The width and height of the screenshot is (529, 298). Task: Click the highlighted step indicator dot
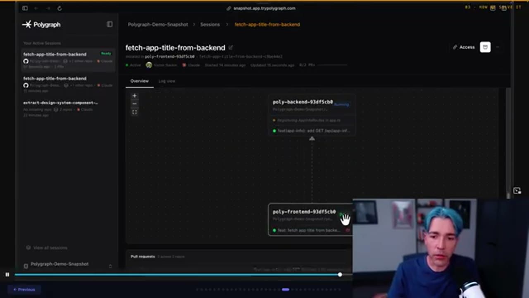(285, 289)
